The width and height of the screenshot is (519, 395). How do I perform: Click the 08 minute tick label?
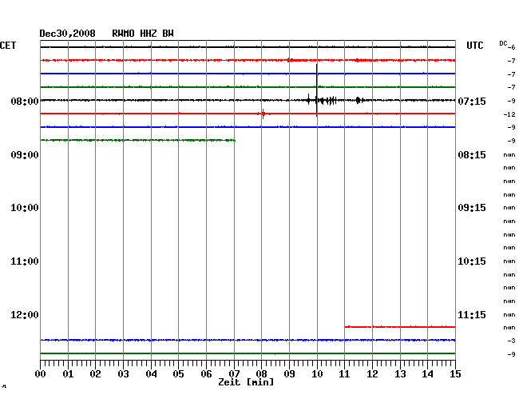pyautogui.click(x=261, y=374)
